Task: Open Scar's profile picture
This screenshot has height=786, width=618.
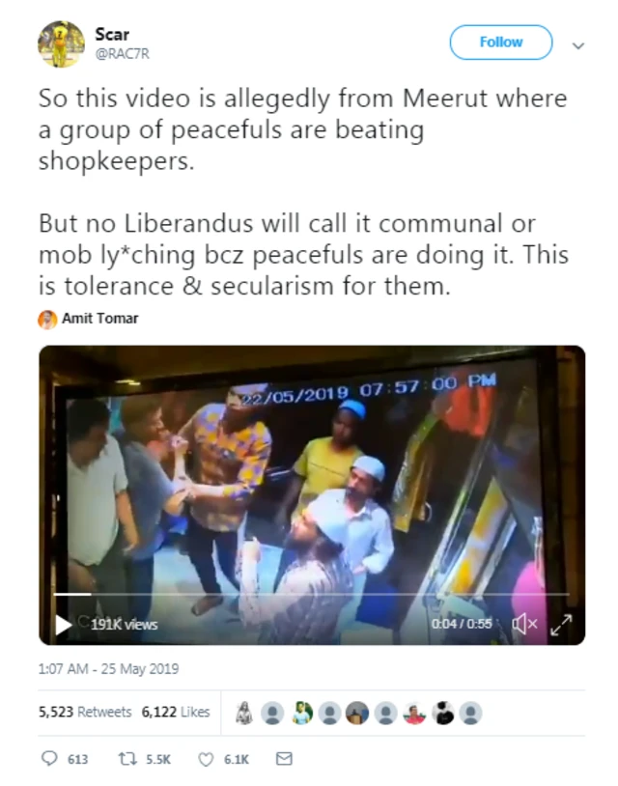Action: click(61, 44)
